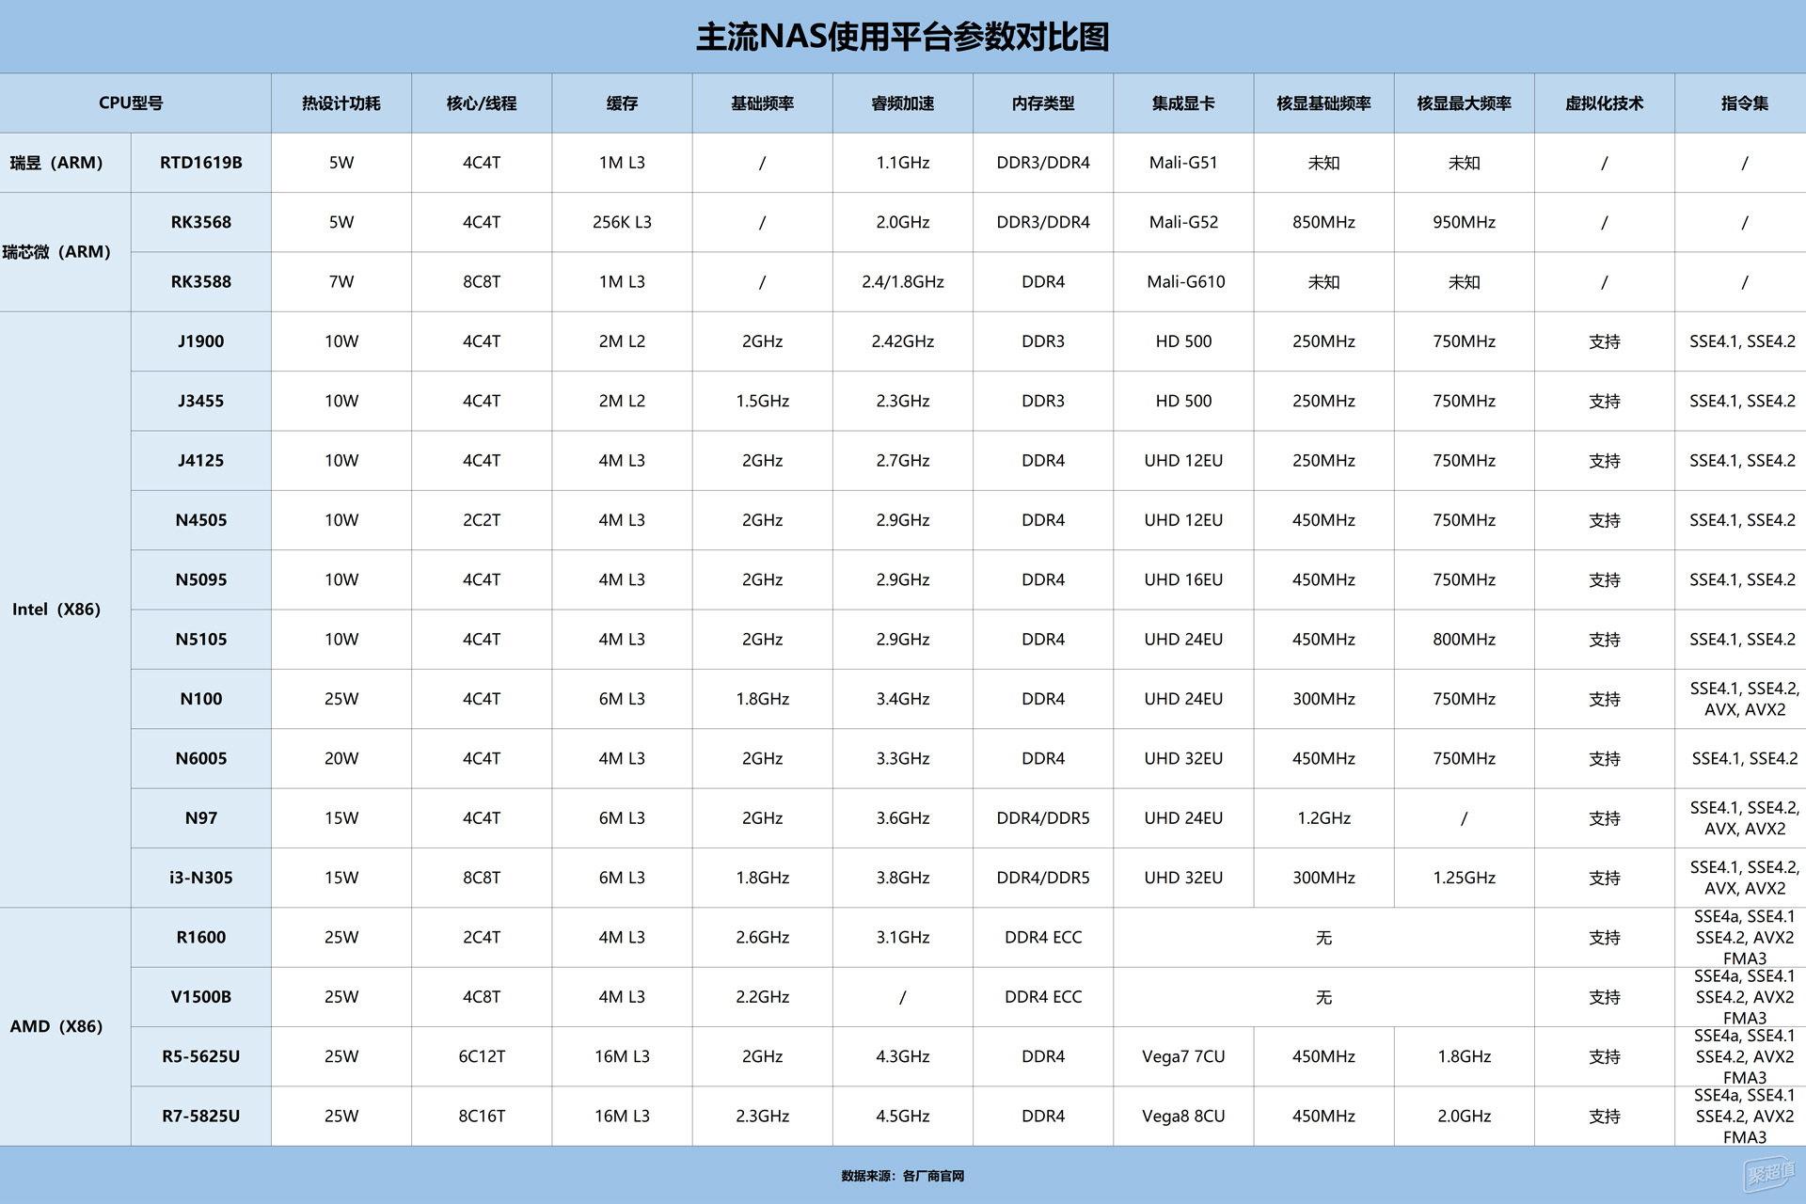Select the 指令集 column header
This screenshot has width=1806, height=1204.
1744,103
